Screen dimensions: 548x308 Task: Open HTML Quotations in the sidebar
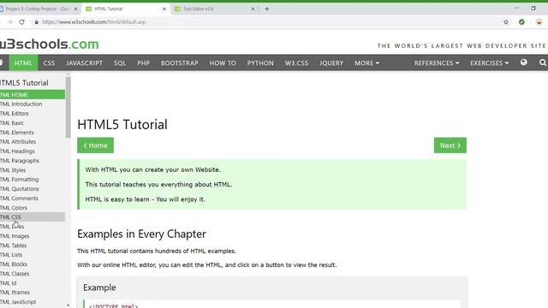click(x=33, y=189)
